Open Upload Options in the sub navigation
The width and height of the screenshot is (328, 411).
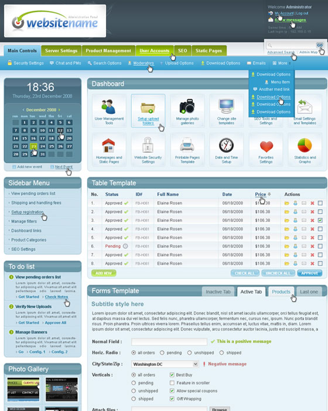click(x=176, y=63)
